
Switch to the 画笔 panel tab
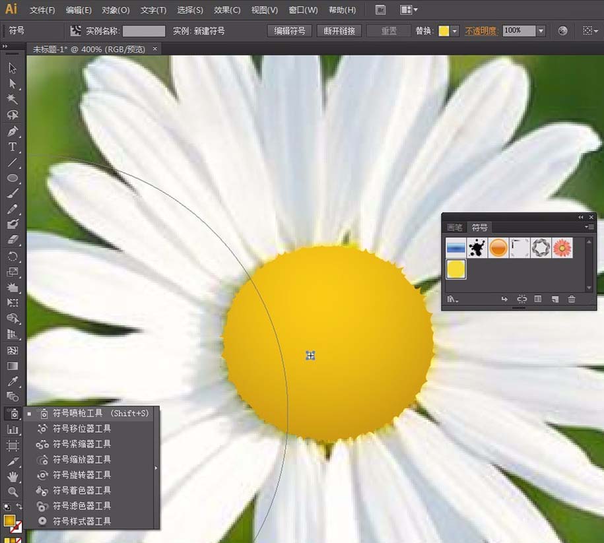(455, 227)
